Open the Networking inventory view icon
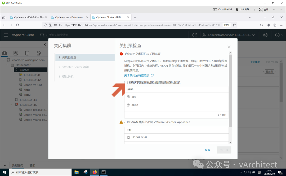The width and height of the screenshot is (286, 176). tap(39, 53)
